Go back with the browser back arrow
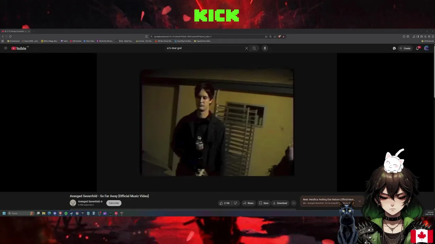Viewport: 435px width, 244px height. pyautogui.click(x=3, y=36)
